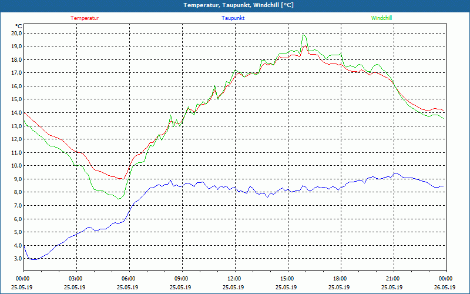Click the blue Taupunkt legend label
The height and width of the screenshot is (294, 470).
point(233,18)
